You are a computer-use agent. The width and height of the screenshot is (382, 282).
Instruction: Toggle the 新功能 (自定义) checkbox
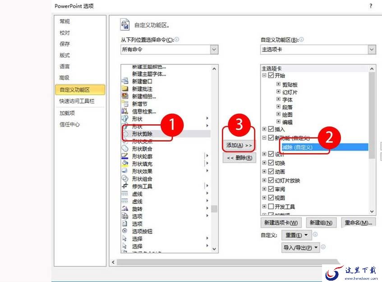[x=271, y=138]
